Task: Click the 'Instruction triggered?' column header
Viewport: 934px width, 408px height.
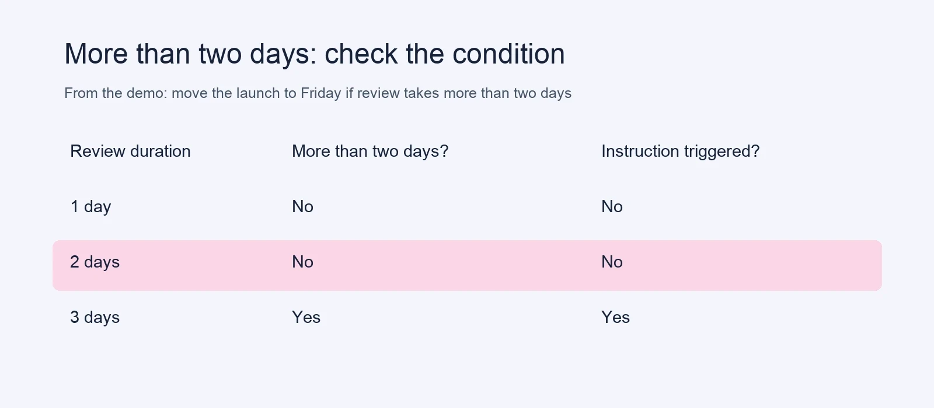Action: (681, 152)
